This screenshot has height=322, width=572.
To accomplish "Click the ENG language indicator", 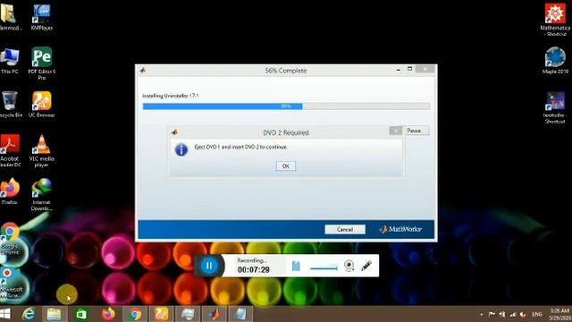I will tap(537, 314).
